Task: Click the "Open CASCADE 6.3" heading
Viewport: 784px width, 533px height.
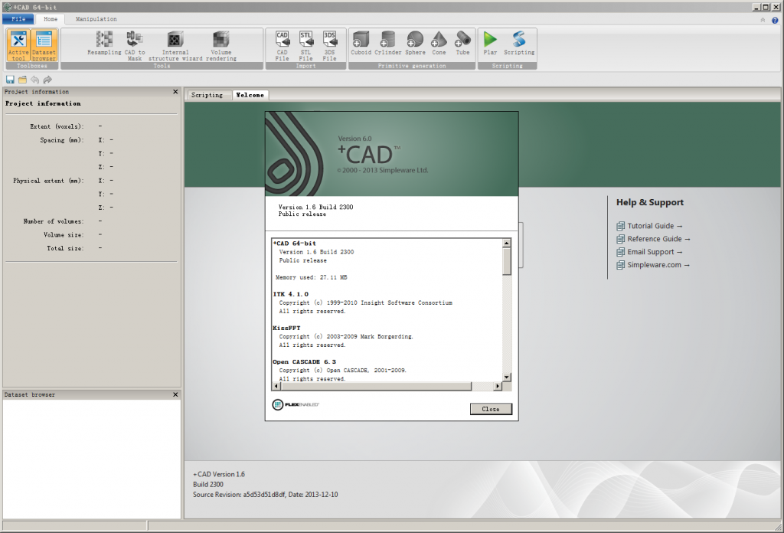Action: [x=305, y=362]
